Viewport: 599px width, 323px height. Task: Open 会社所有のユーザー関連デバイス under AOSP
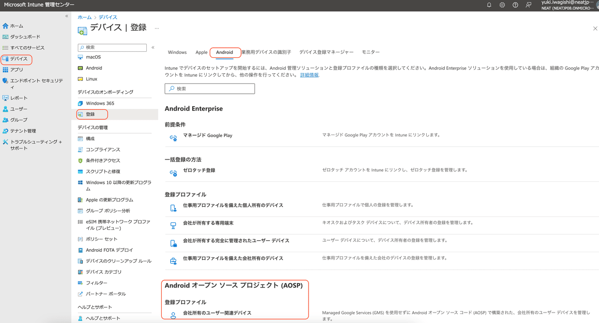coord(217,313)
